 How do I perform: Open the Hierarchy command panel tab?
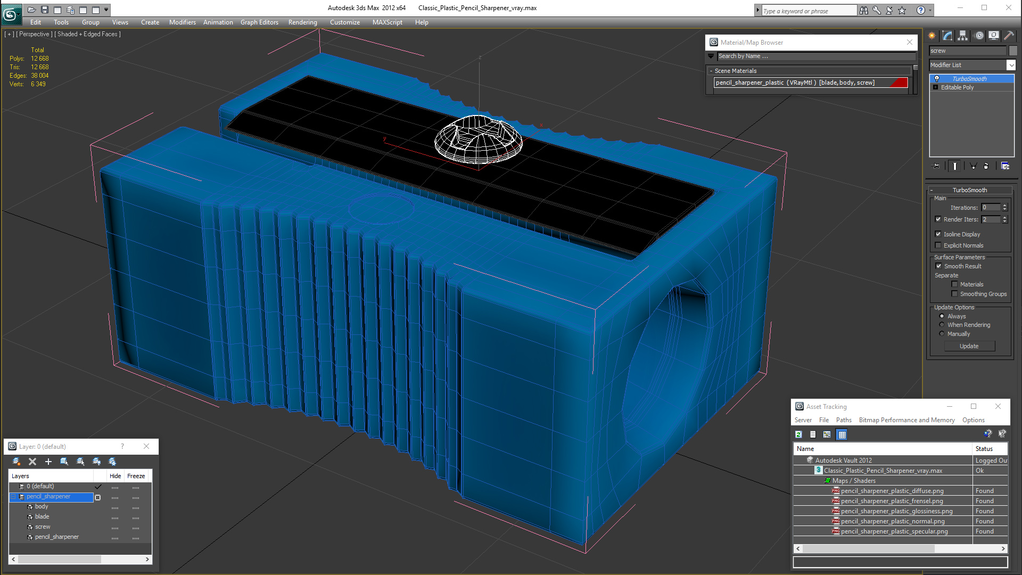[x=962, y=36]
